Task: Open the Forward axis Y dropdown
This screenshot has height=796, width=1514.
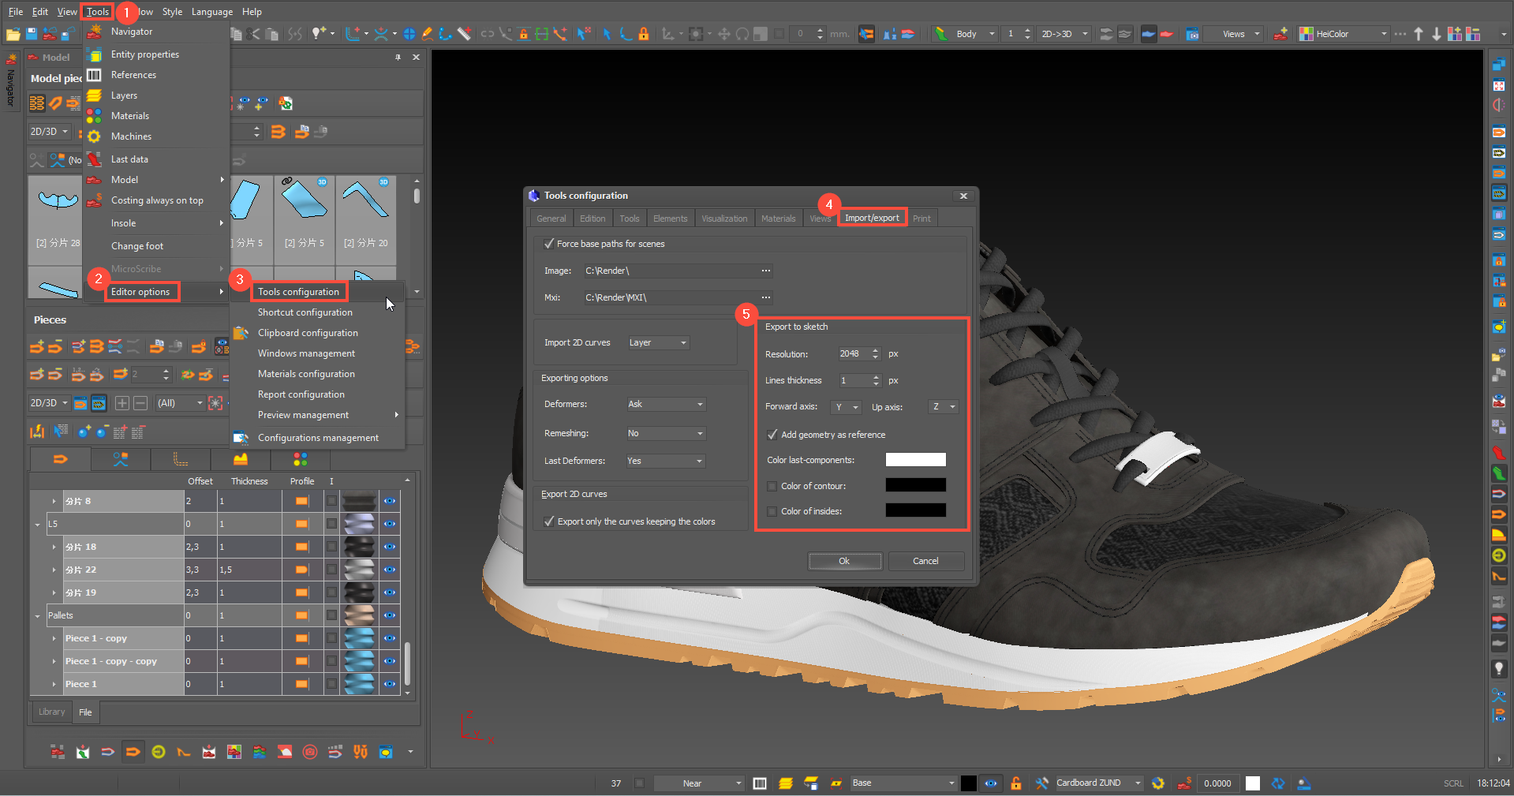Action: 847,407
